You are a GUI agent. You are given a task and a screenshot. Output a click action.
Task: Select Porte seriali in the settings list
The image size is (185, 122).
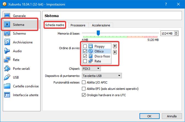pos(22,68)
